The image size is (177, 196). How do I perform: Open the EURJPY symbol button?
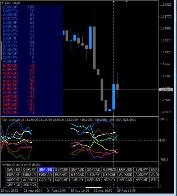(x=142, y=169)
